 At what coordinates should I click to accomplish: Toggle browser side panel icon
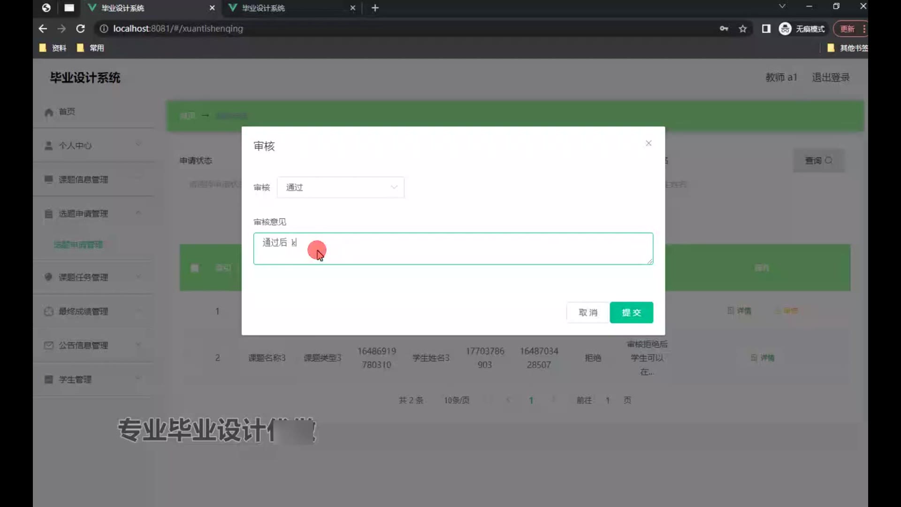click(766, 29)
